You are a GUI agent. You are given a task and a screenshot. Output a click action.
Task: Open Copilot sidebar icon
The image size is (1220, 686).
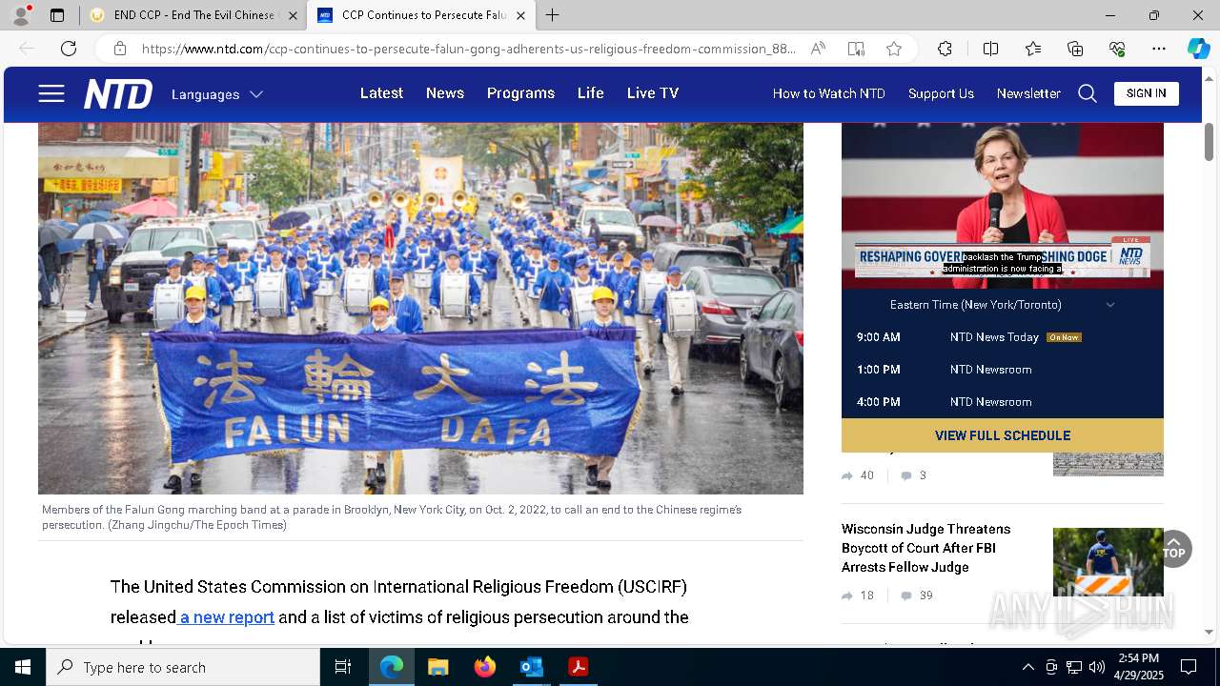coord(1198,49)
